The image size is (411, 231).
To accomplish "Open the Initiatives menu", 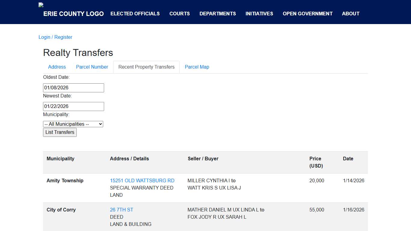I will [x=259, y=14].
